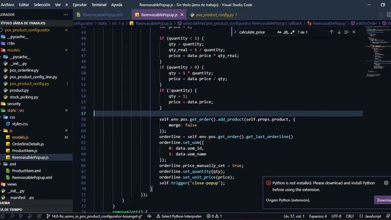The width and height of the screenshot is (391, 220).
Task: Select ReenvasablePopup.js in explorer tree
Action: pos(30,158)
